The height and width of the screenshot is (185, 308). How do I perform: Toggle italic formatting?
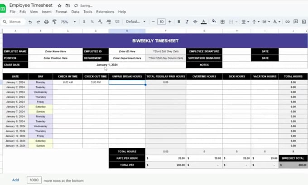(x=187, y=22)
